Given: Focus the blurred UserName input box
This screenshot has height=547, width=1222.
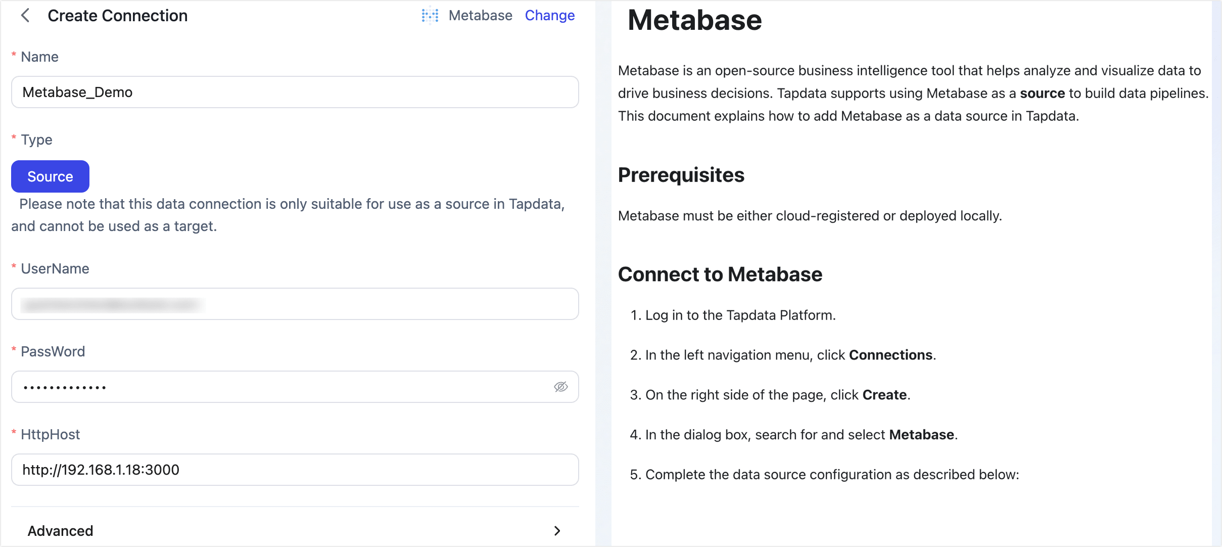Looking at the screenshot, I should (x=295, y=304).
